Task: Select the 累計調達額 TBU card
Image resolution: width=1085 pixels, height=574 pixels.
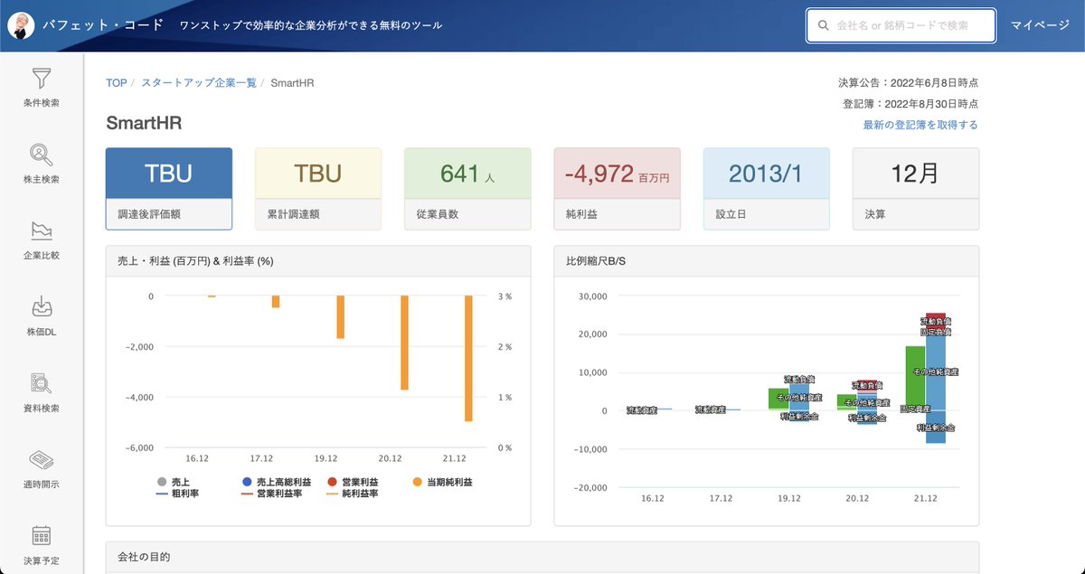Action: tap(318, 189)
